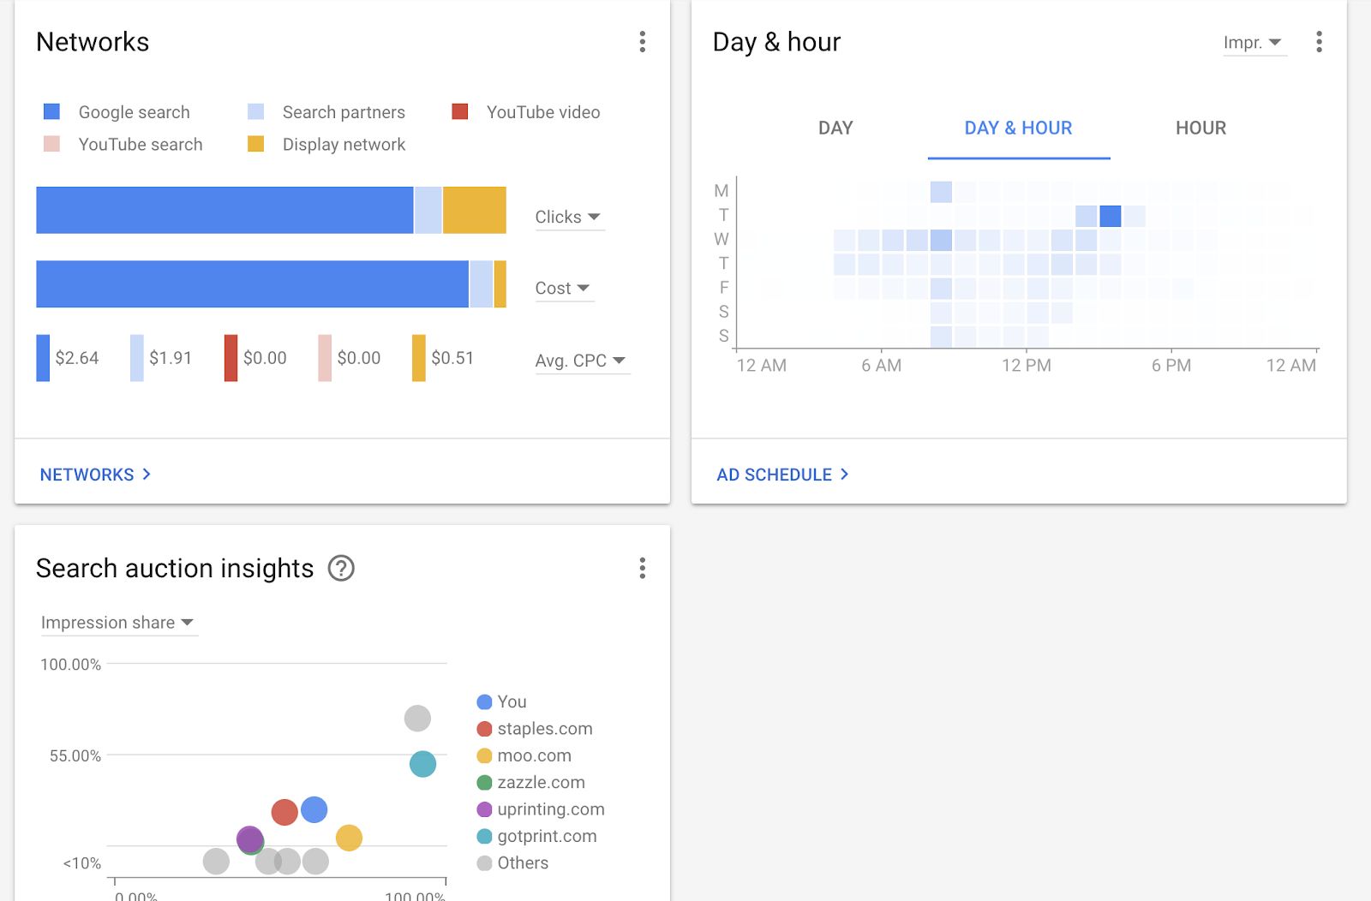Click the zazzle.com legend entry
This screenshot has height=901, width=1371.
click(531, 782)
